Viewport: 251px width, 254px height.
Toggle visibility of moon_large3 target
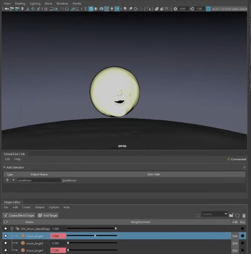(6, 243)
